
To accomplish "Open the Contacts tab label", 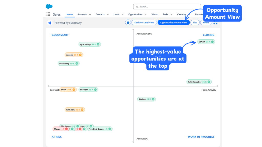I will (x=100, y=14).
